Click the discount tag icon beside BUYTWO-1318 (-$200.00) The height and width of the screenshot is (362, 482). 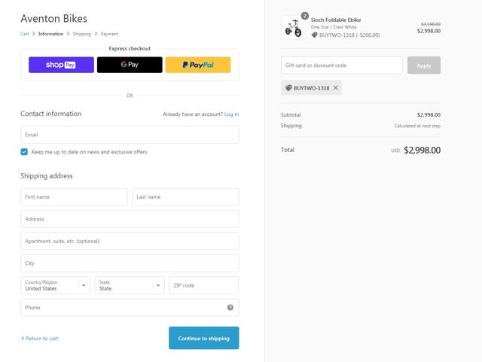[x=314, y=35]
